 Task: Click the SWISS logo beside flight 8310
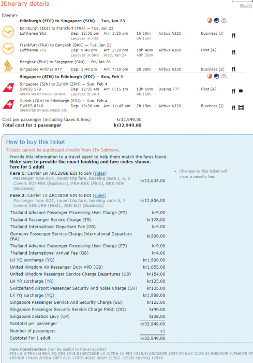[8, 104]
